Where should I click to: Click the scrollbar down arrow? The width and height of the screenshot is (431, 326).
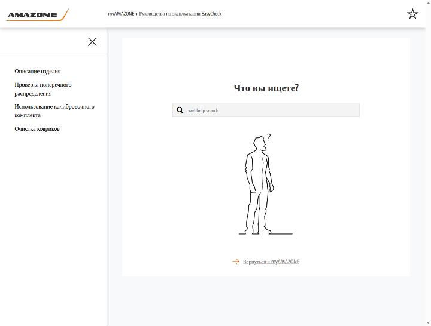coord(428,323)
